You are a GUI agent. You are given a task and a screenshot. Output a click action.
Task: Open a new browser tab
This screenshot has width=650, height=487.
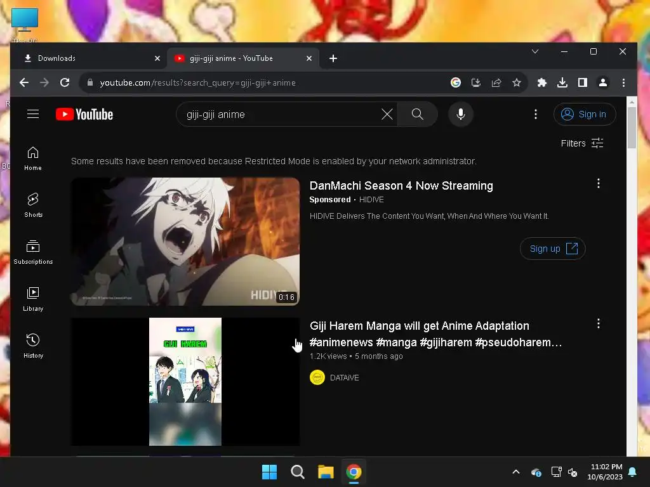click(x=333, y=58)
